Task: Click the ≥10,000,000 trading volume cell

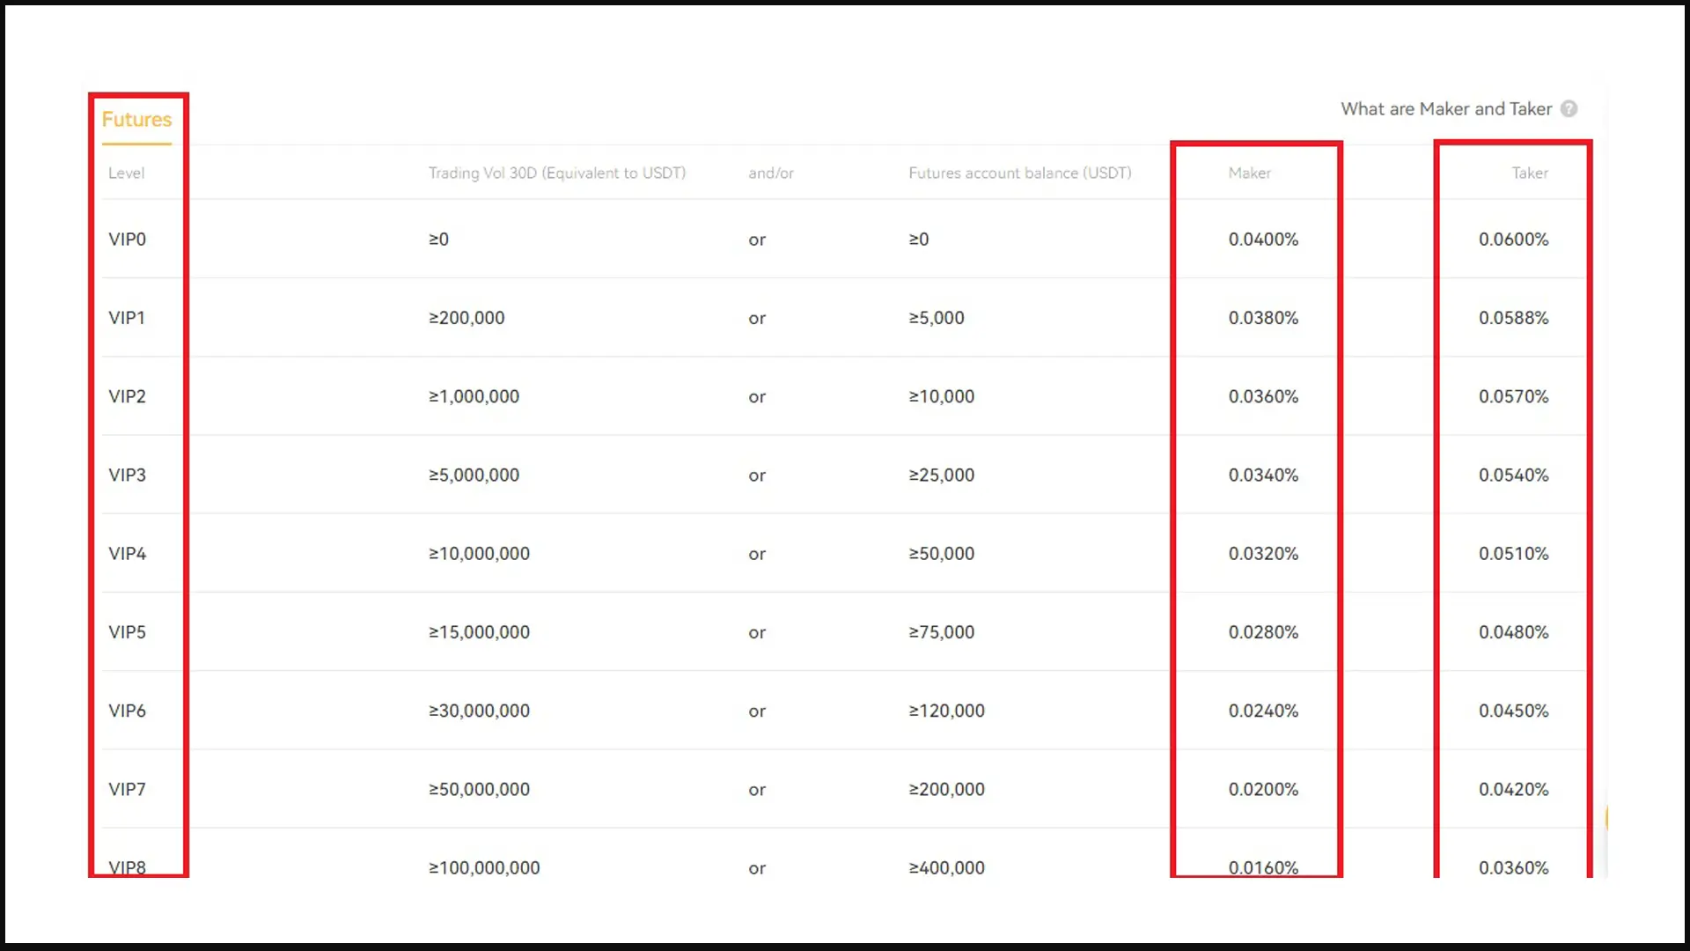Action: (x=479, y=554)
